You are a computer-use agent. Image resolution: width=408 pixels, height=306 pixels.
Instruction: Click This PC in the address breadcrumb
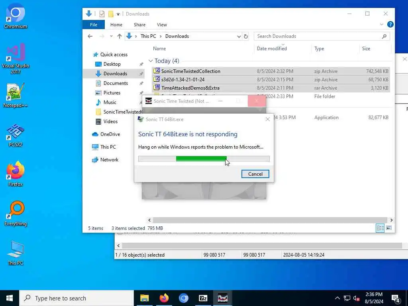coord(148,36)
